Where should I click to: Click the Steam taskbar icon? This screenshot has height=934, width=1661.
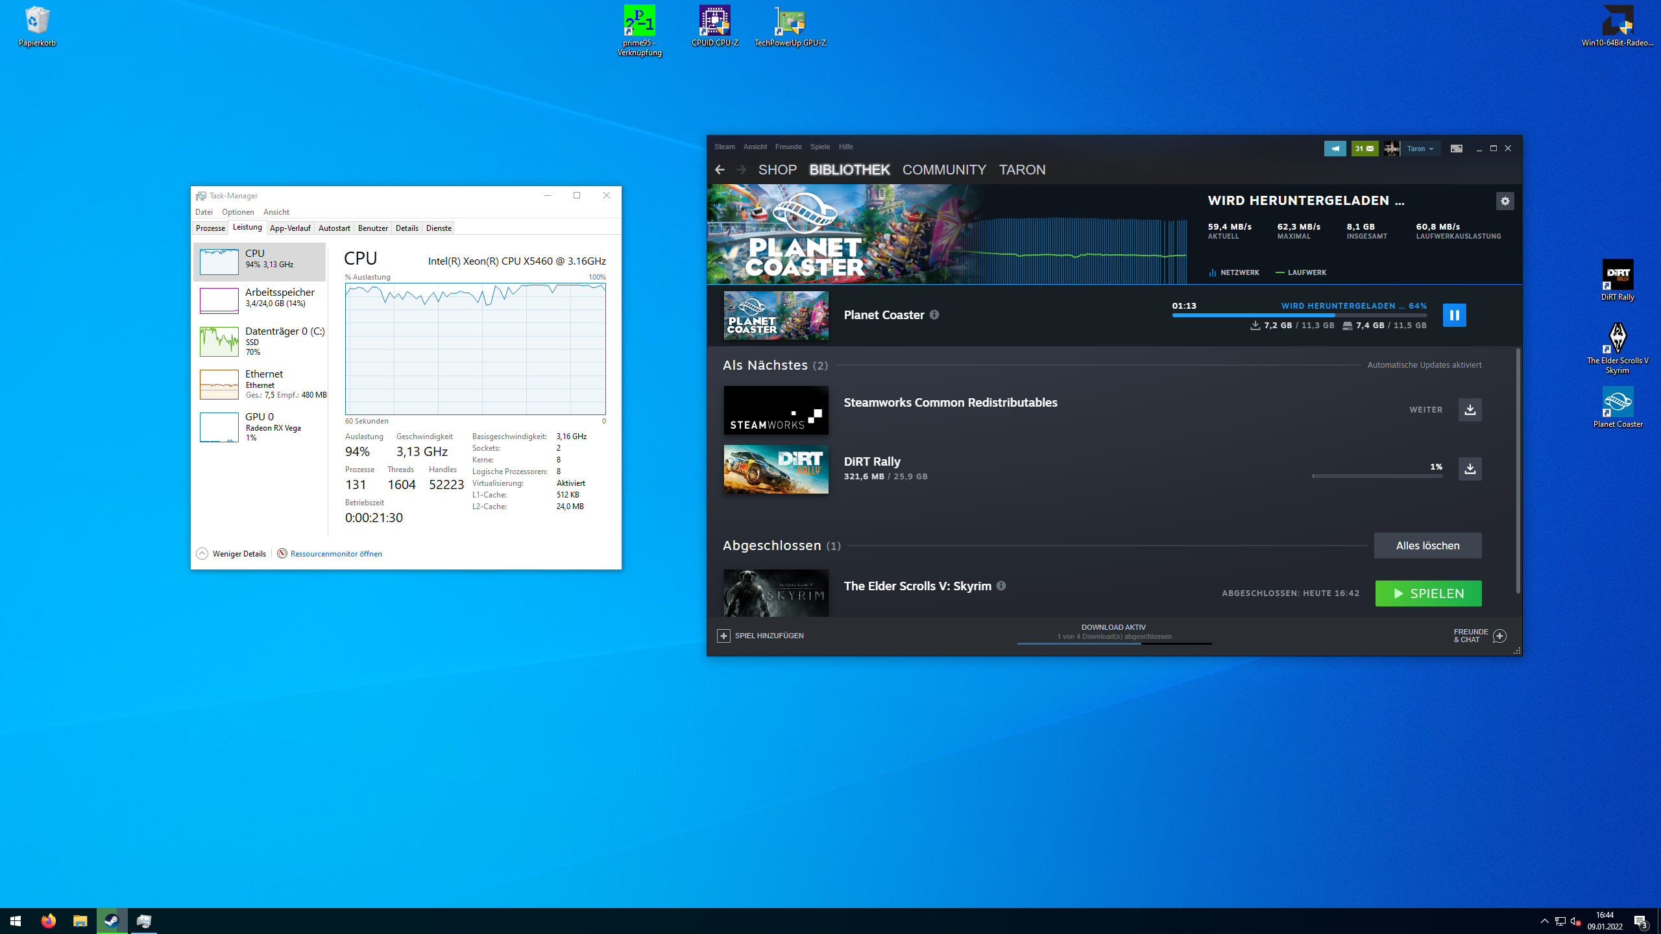pos(112,920)
